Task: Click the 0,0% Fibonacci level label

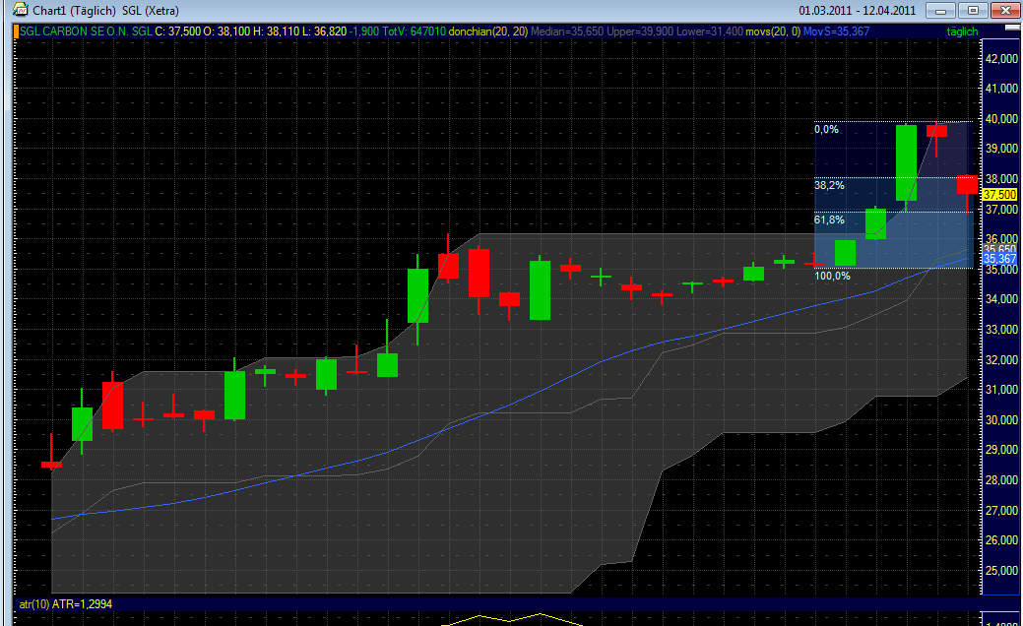Action: point(825,129)
